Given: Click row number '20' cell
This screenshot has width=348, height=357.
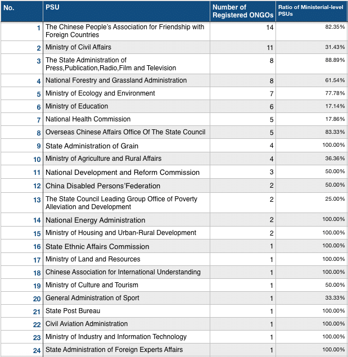Looking at the screenshot, I should tap(22, 298).
